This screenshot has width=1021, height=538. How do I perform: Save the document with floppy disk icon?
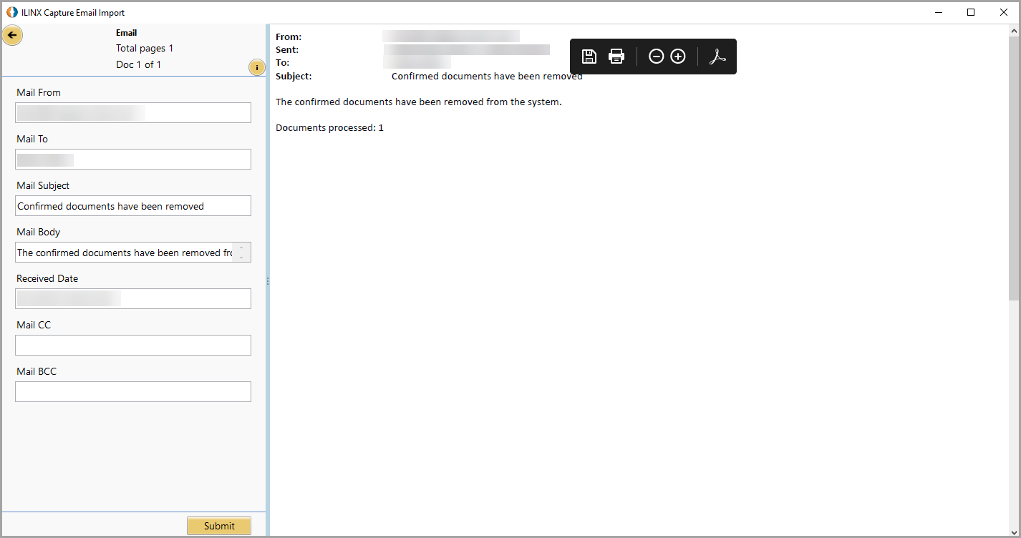point(589,57)
